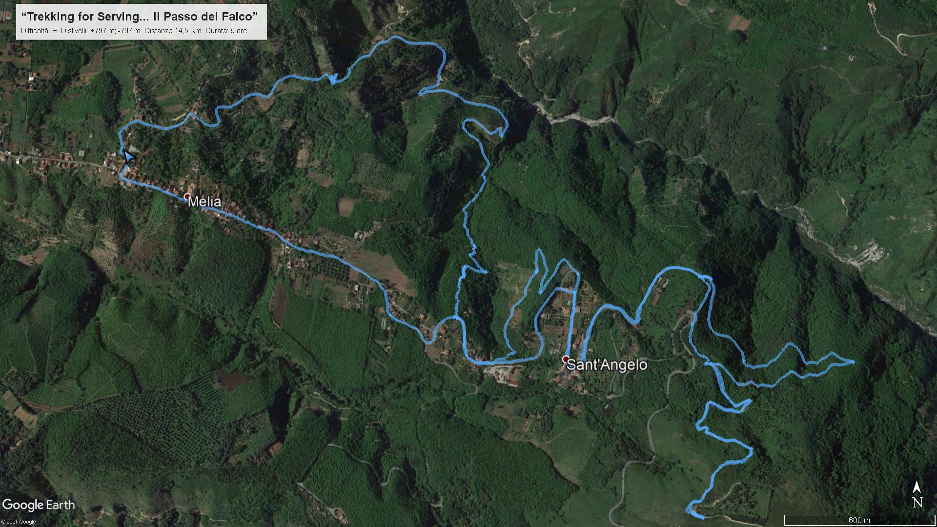The image size is (937, 527).
Task: Click the white north arrow compass indicator
Action: (x=917, y=487)
